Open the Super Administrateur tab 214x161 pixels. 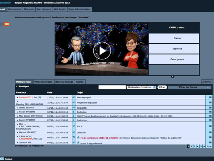click(80, 9)
